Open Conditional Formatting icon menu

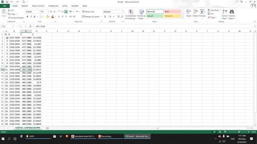[x=131, y=12]
